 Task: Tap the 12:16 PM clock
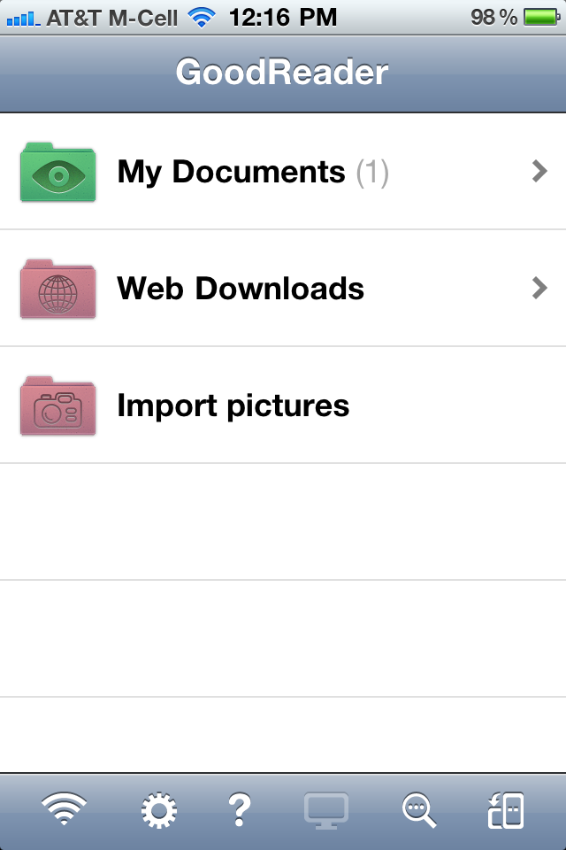(x=283, y=17)
